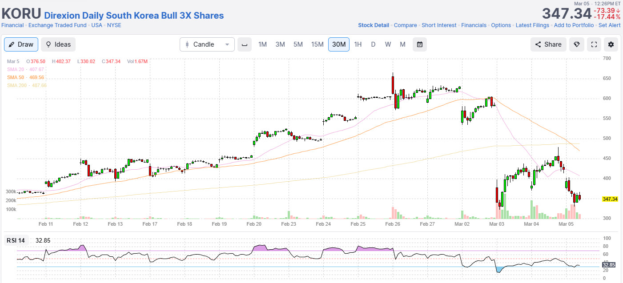
Task: Open the Ideas lightbulb panel
Action: (58, 44)
